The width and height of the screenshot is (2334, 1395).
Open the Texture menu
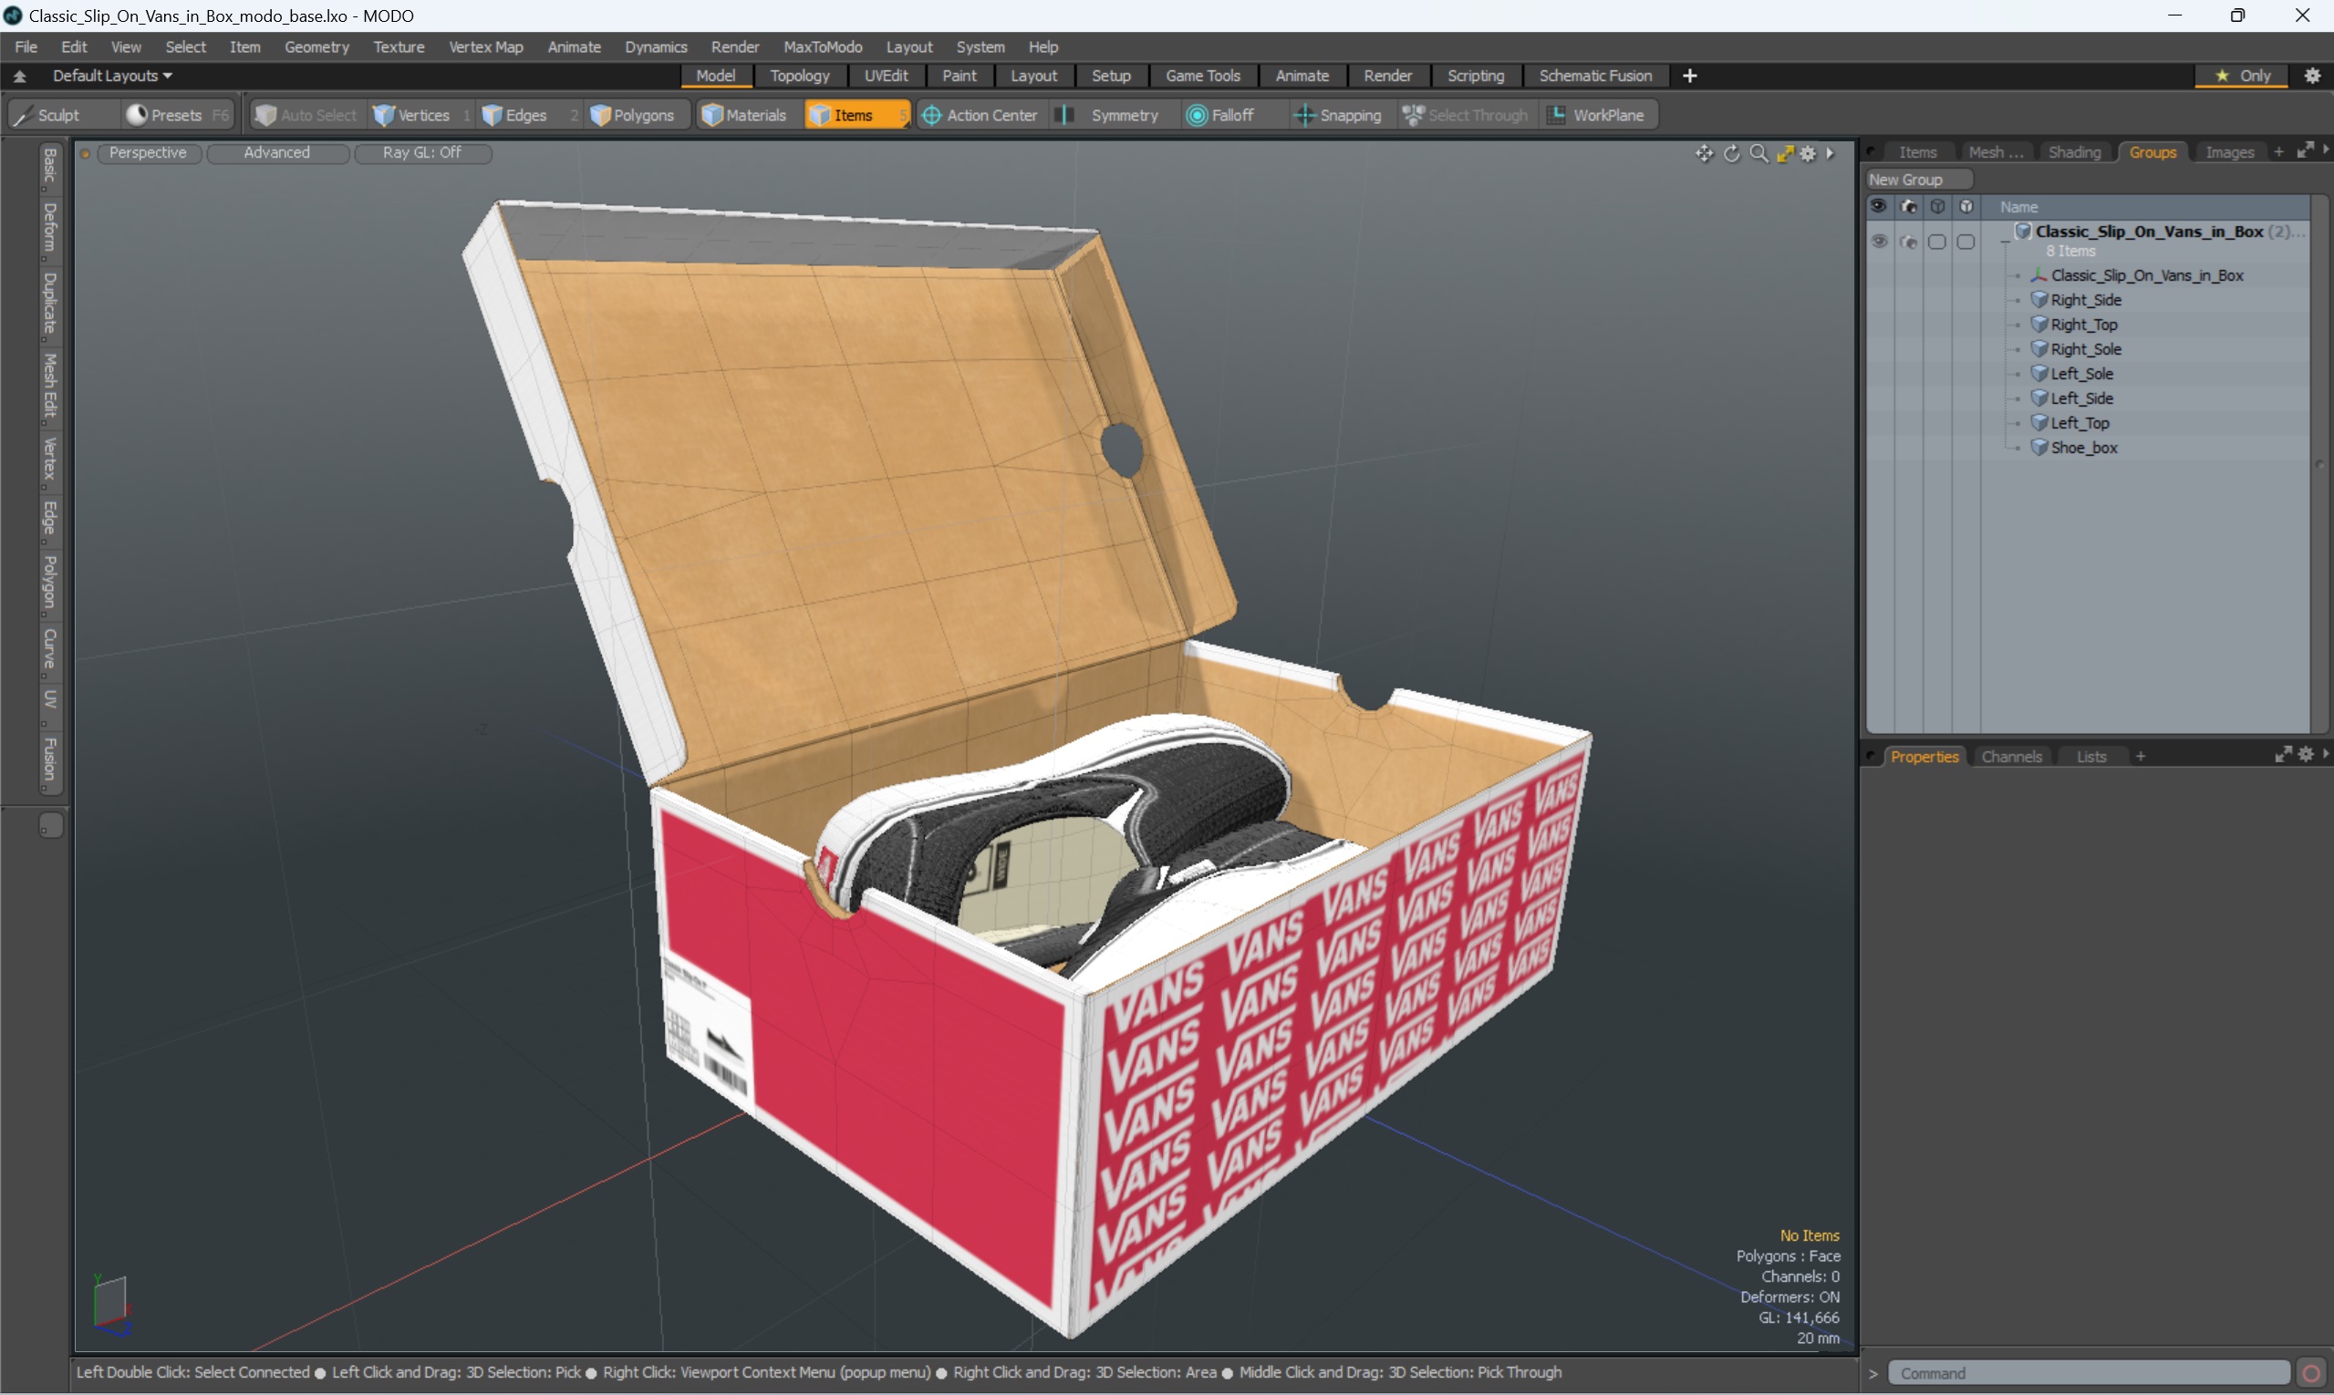tap(398, 46)
